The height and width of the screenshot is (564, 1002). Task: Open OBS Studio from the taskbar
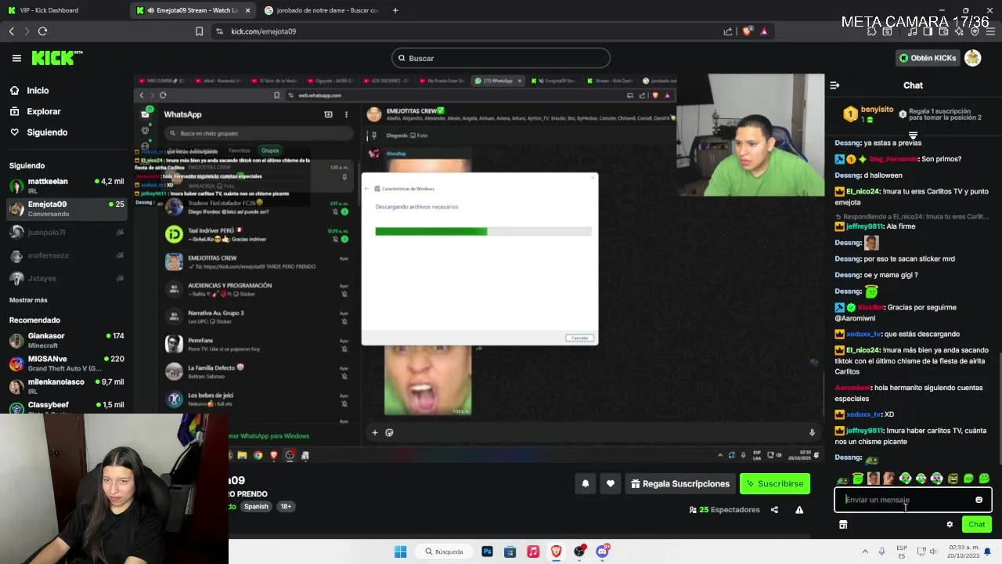(x=579, y=551)
